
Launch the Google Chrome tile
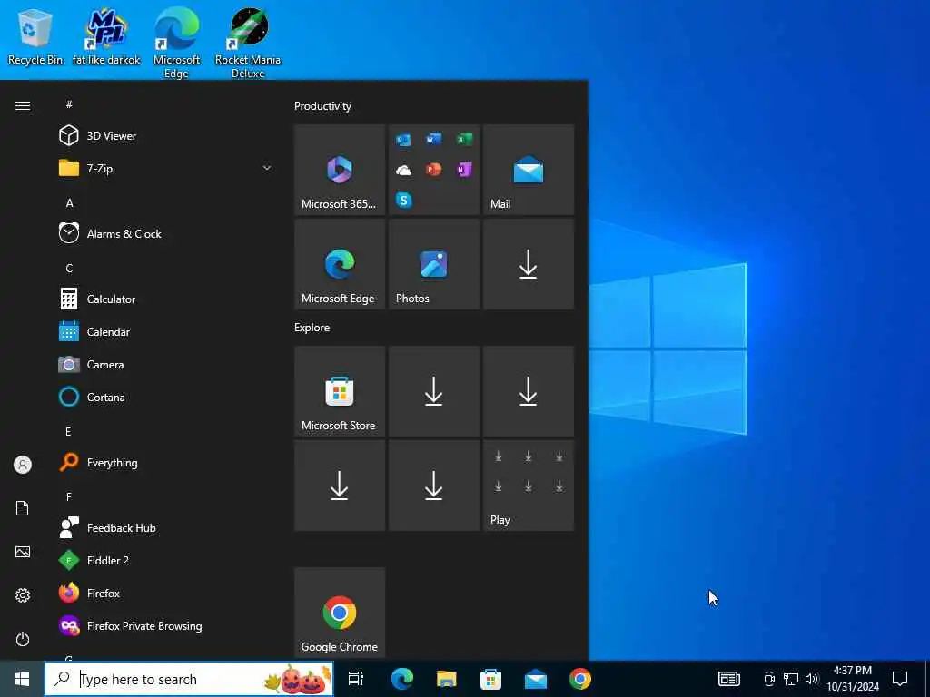point(340,613)
